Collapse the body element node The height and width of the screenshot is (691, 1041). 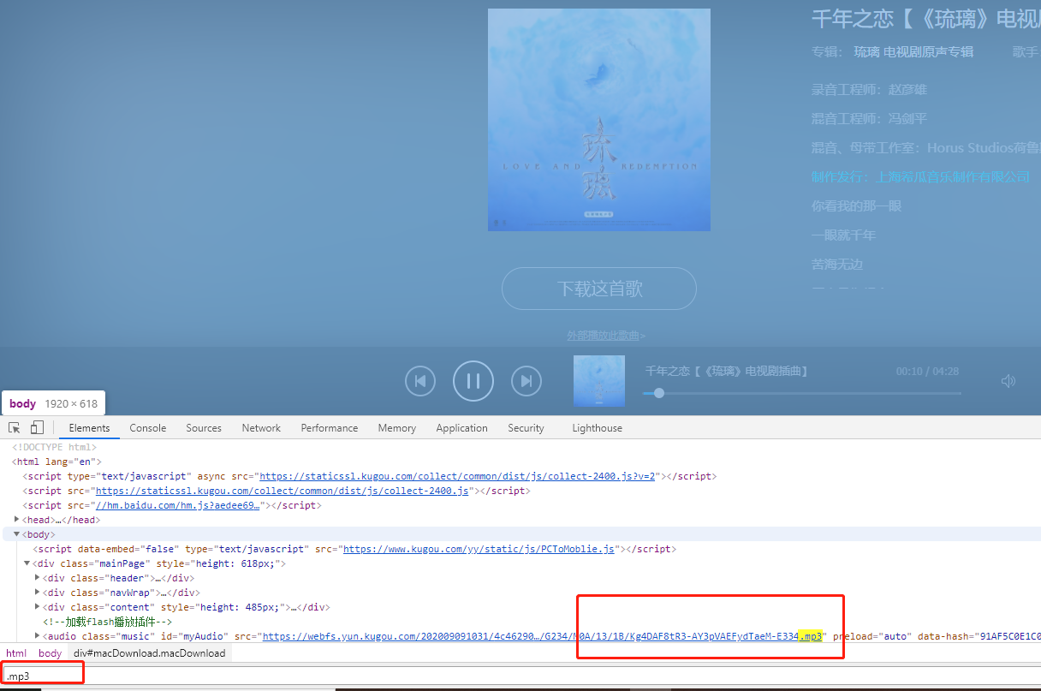17,534
